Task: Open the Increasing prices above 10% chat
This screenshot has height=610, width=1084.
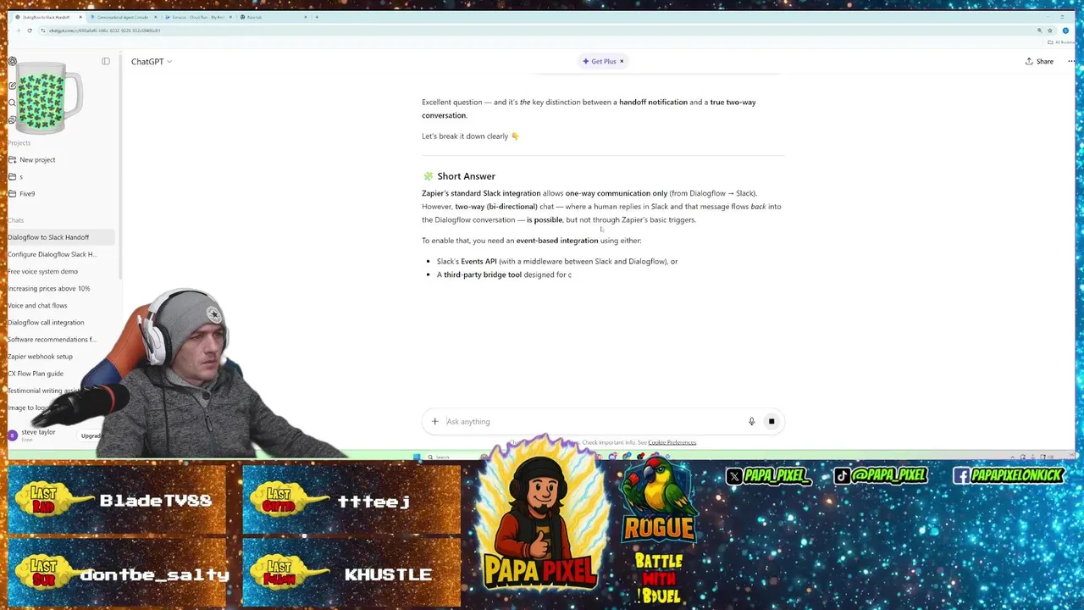Action: [48, 288]
